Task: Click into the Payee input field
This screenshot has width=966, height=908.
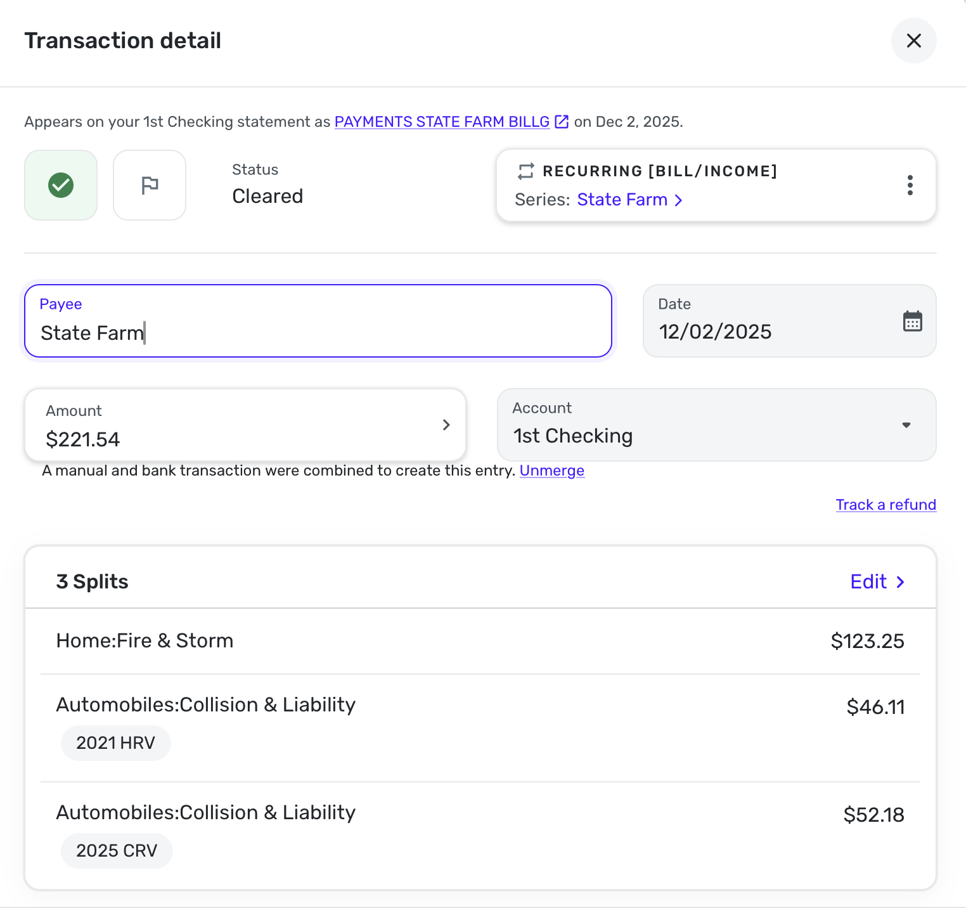Action: [317, 332]
